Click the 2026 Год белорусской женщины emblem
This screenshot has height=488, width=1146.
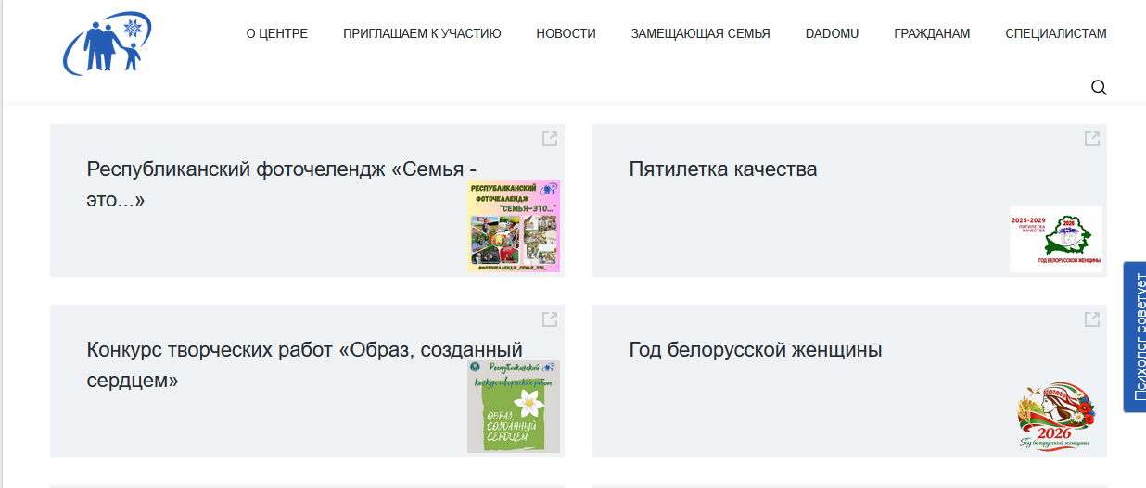1055,419
